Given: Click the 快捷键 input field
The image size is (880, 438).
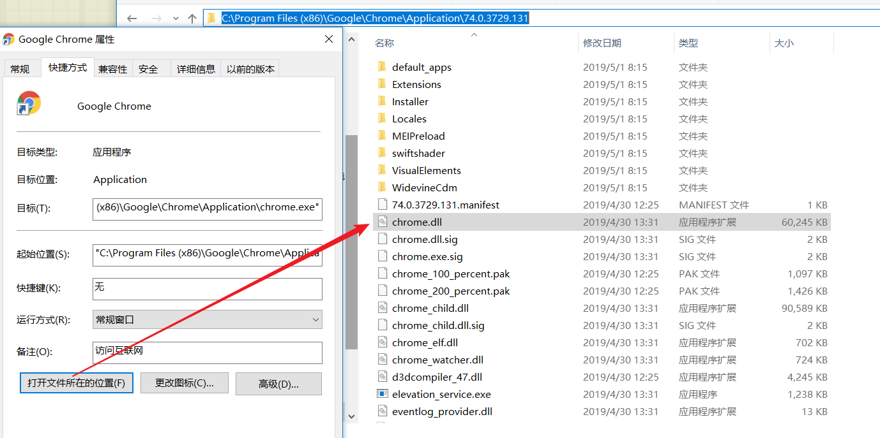Looking at the screenshot, I should [208, 288].
